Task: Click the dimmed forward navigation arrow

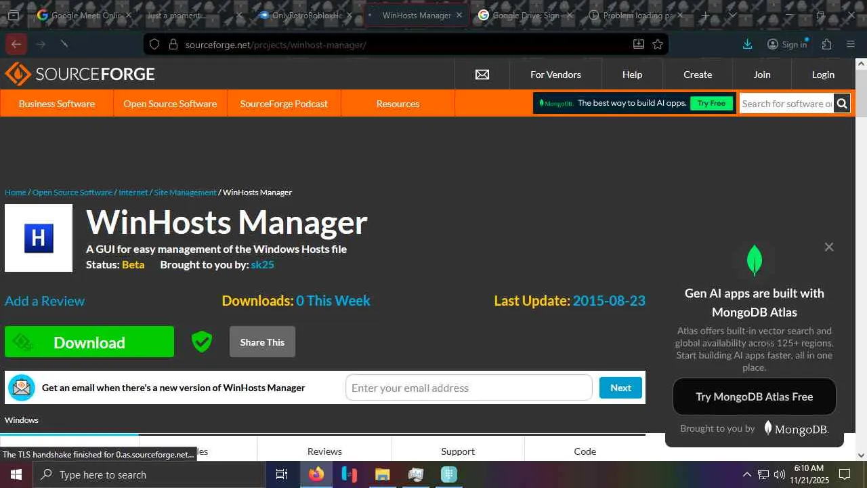Action: (x=41, y=44)
